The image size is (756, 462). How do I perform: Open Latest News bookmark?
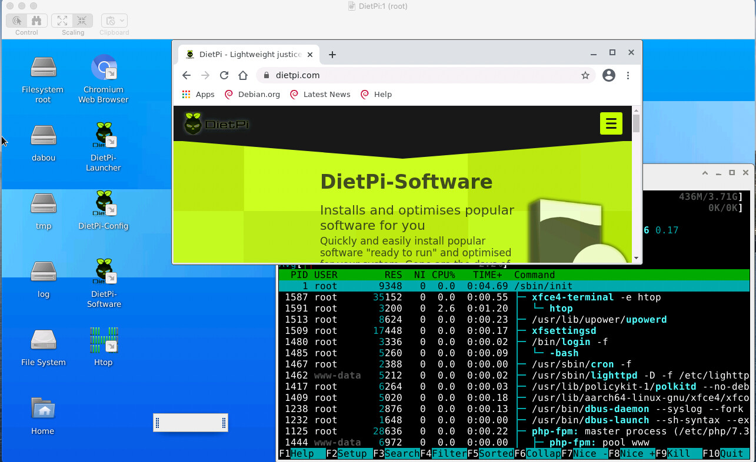coord(320,94)
